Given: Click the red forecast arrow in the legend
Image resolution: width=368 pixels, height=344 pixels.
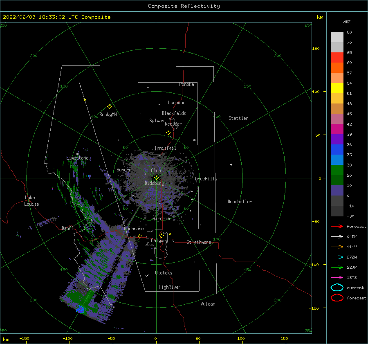Looking at the screenshot, I should pos(337,226).
